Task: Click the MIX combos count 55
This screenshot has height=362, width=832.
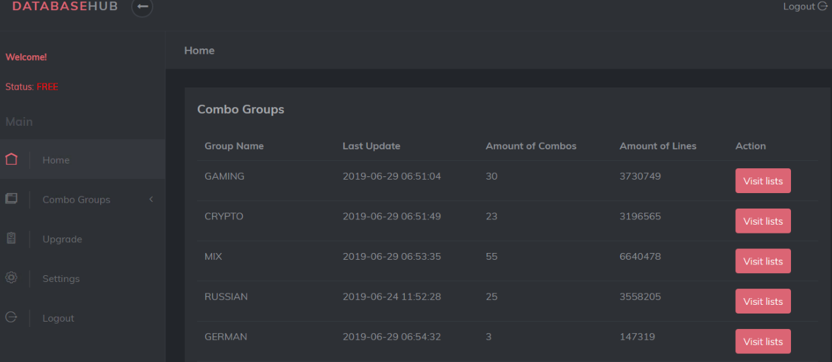Action: click(x=492, y=256)
